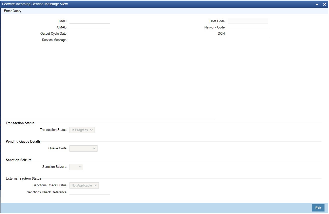
Task: Open the Sanction Seizure dropdown
Action: click(x=76, y=167)
